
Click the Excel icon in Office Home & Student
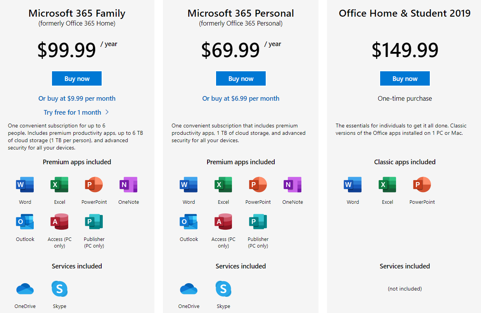[388, 184]
